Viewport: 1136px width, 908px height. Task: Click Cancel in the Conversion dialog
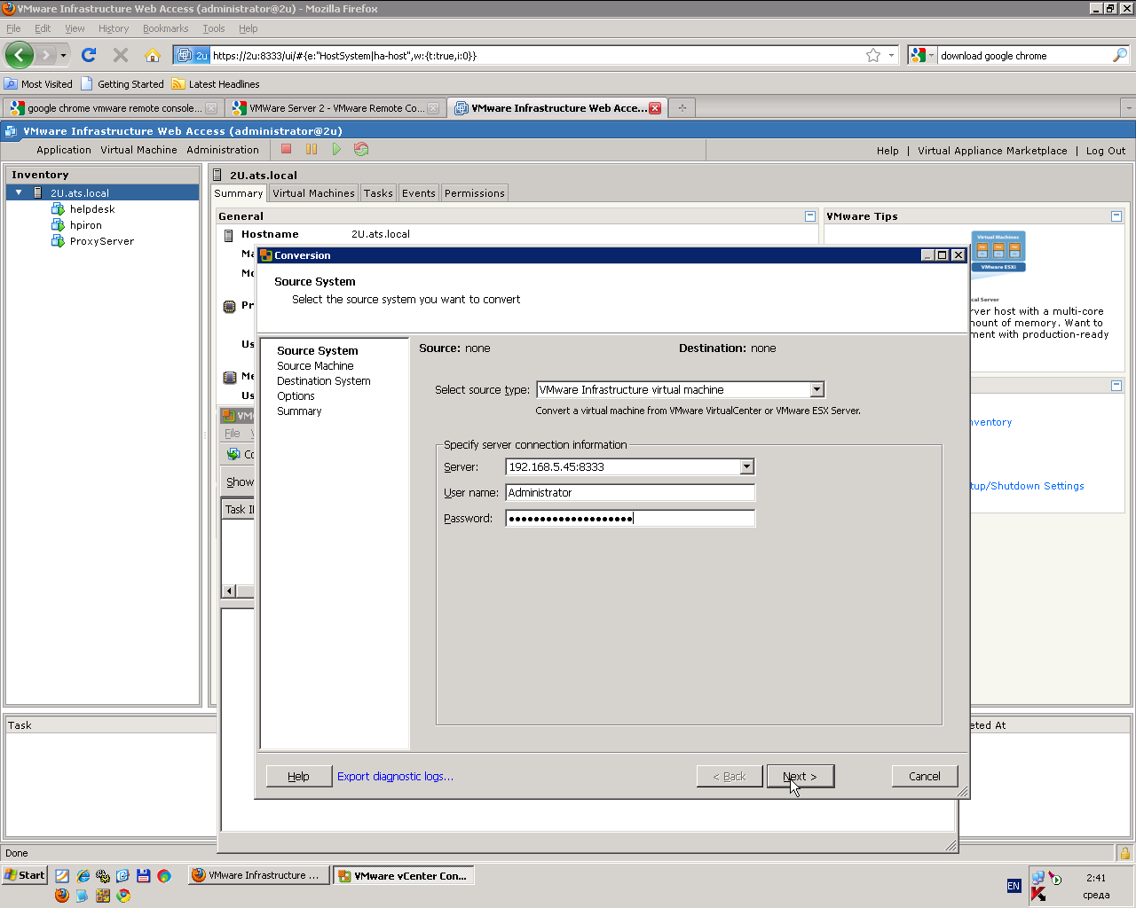[925, 776]
